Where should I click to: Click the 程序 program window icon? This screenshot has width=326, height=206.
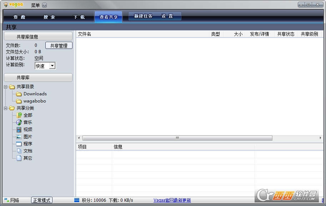pos(19,144)
